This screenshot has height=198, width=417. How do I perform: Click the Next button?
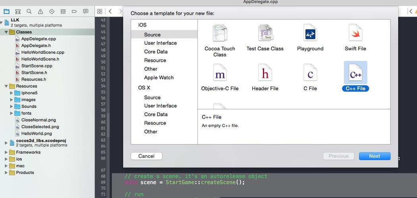[x=375, y=156]
